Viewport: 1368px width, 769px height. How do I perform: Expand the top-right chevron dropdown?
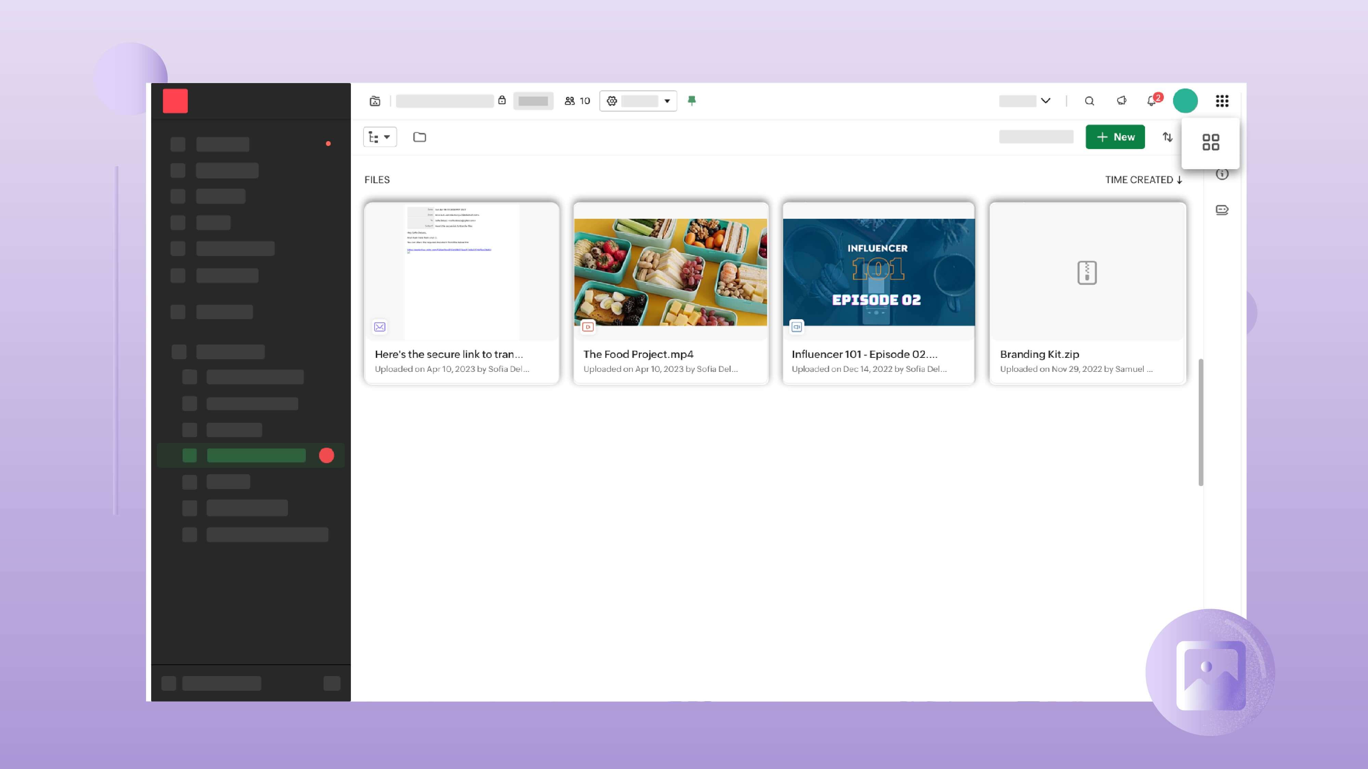[1045, 101]
